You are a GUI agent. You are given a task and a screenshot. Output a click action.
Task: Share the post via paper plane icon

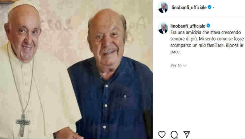186,134
